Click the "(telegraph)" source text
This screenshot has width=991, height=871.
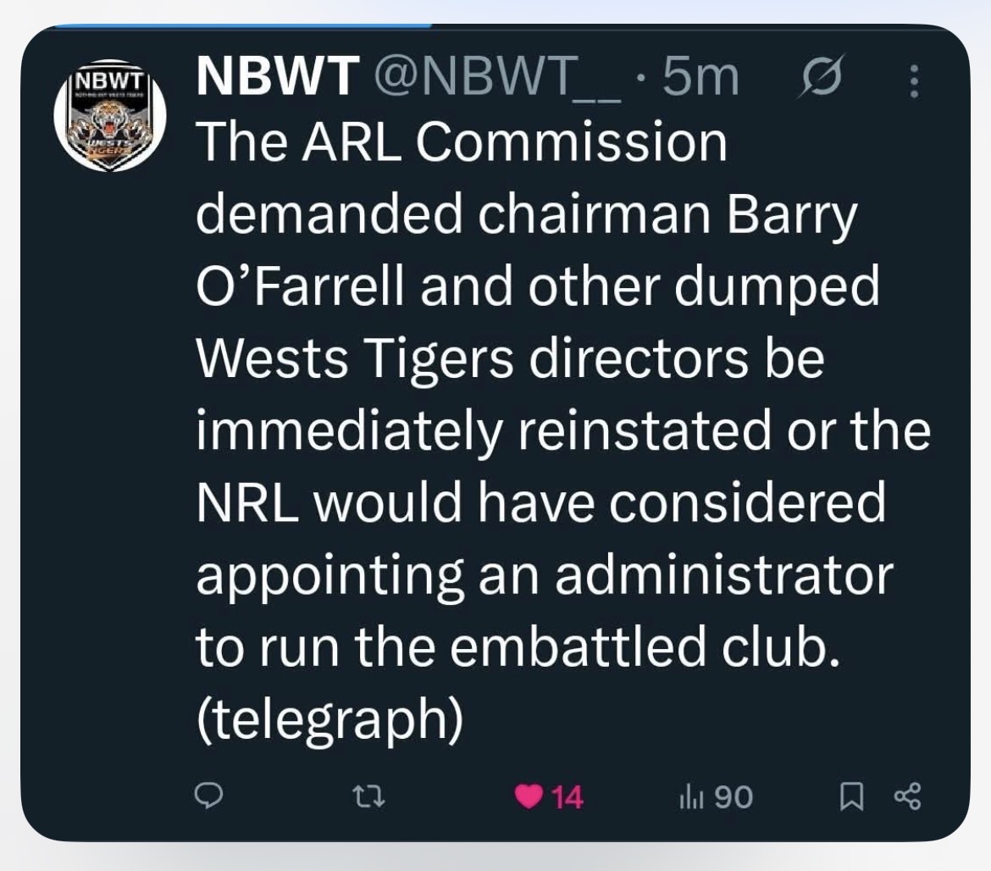[330, 721]
